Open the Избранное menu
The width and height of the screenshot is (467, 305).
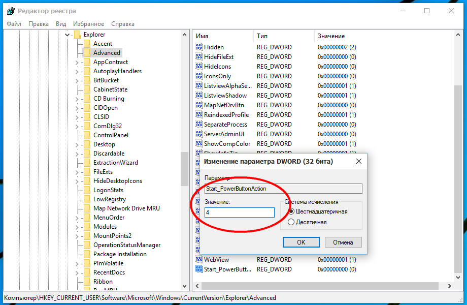point(88,24)
